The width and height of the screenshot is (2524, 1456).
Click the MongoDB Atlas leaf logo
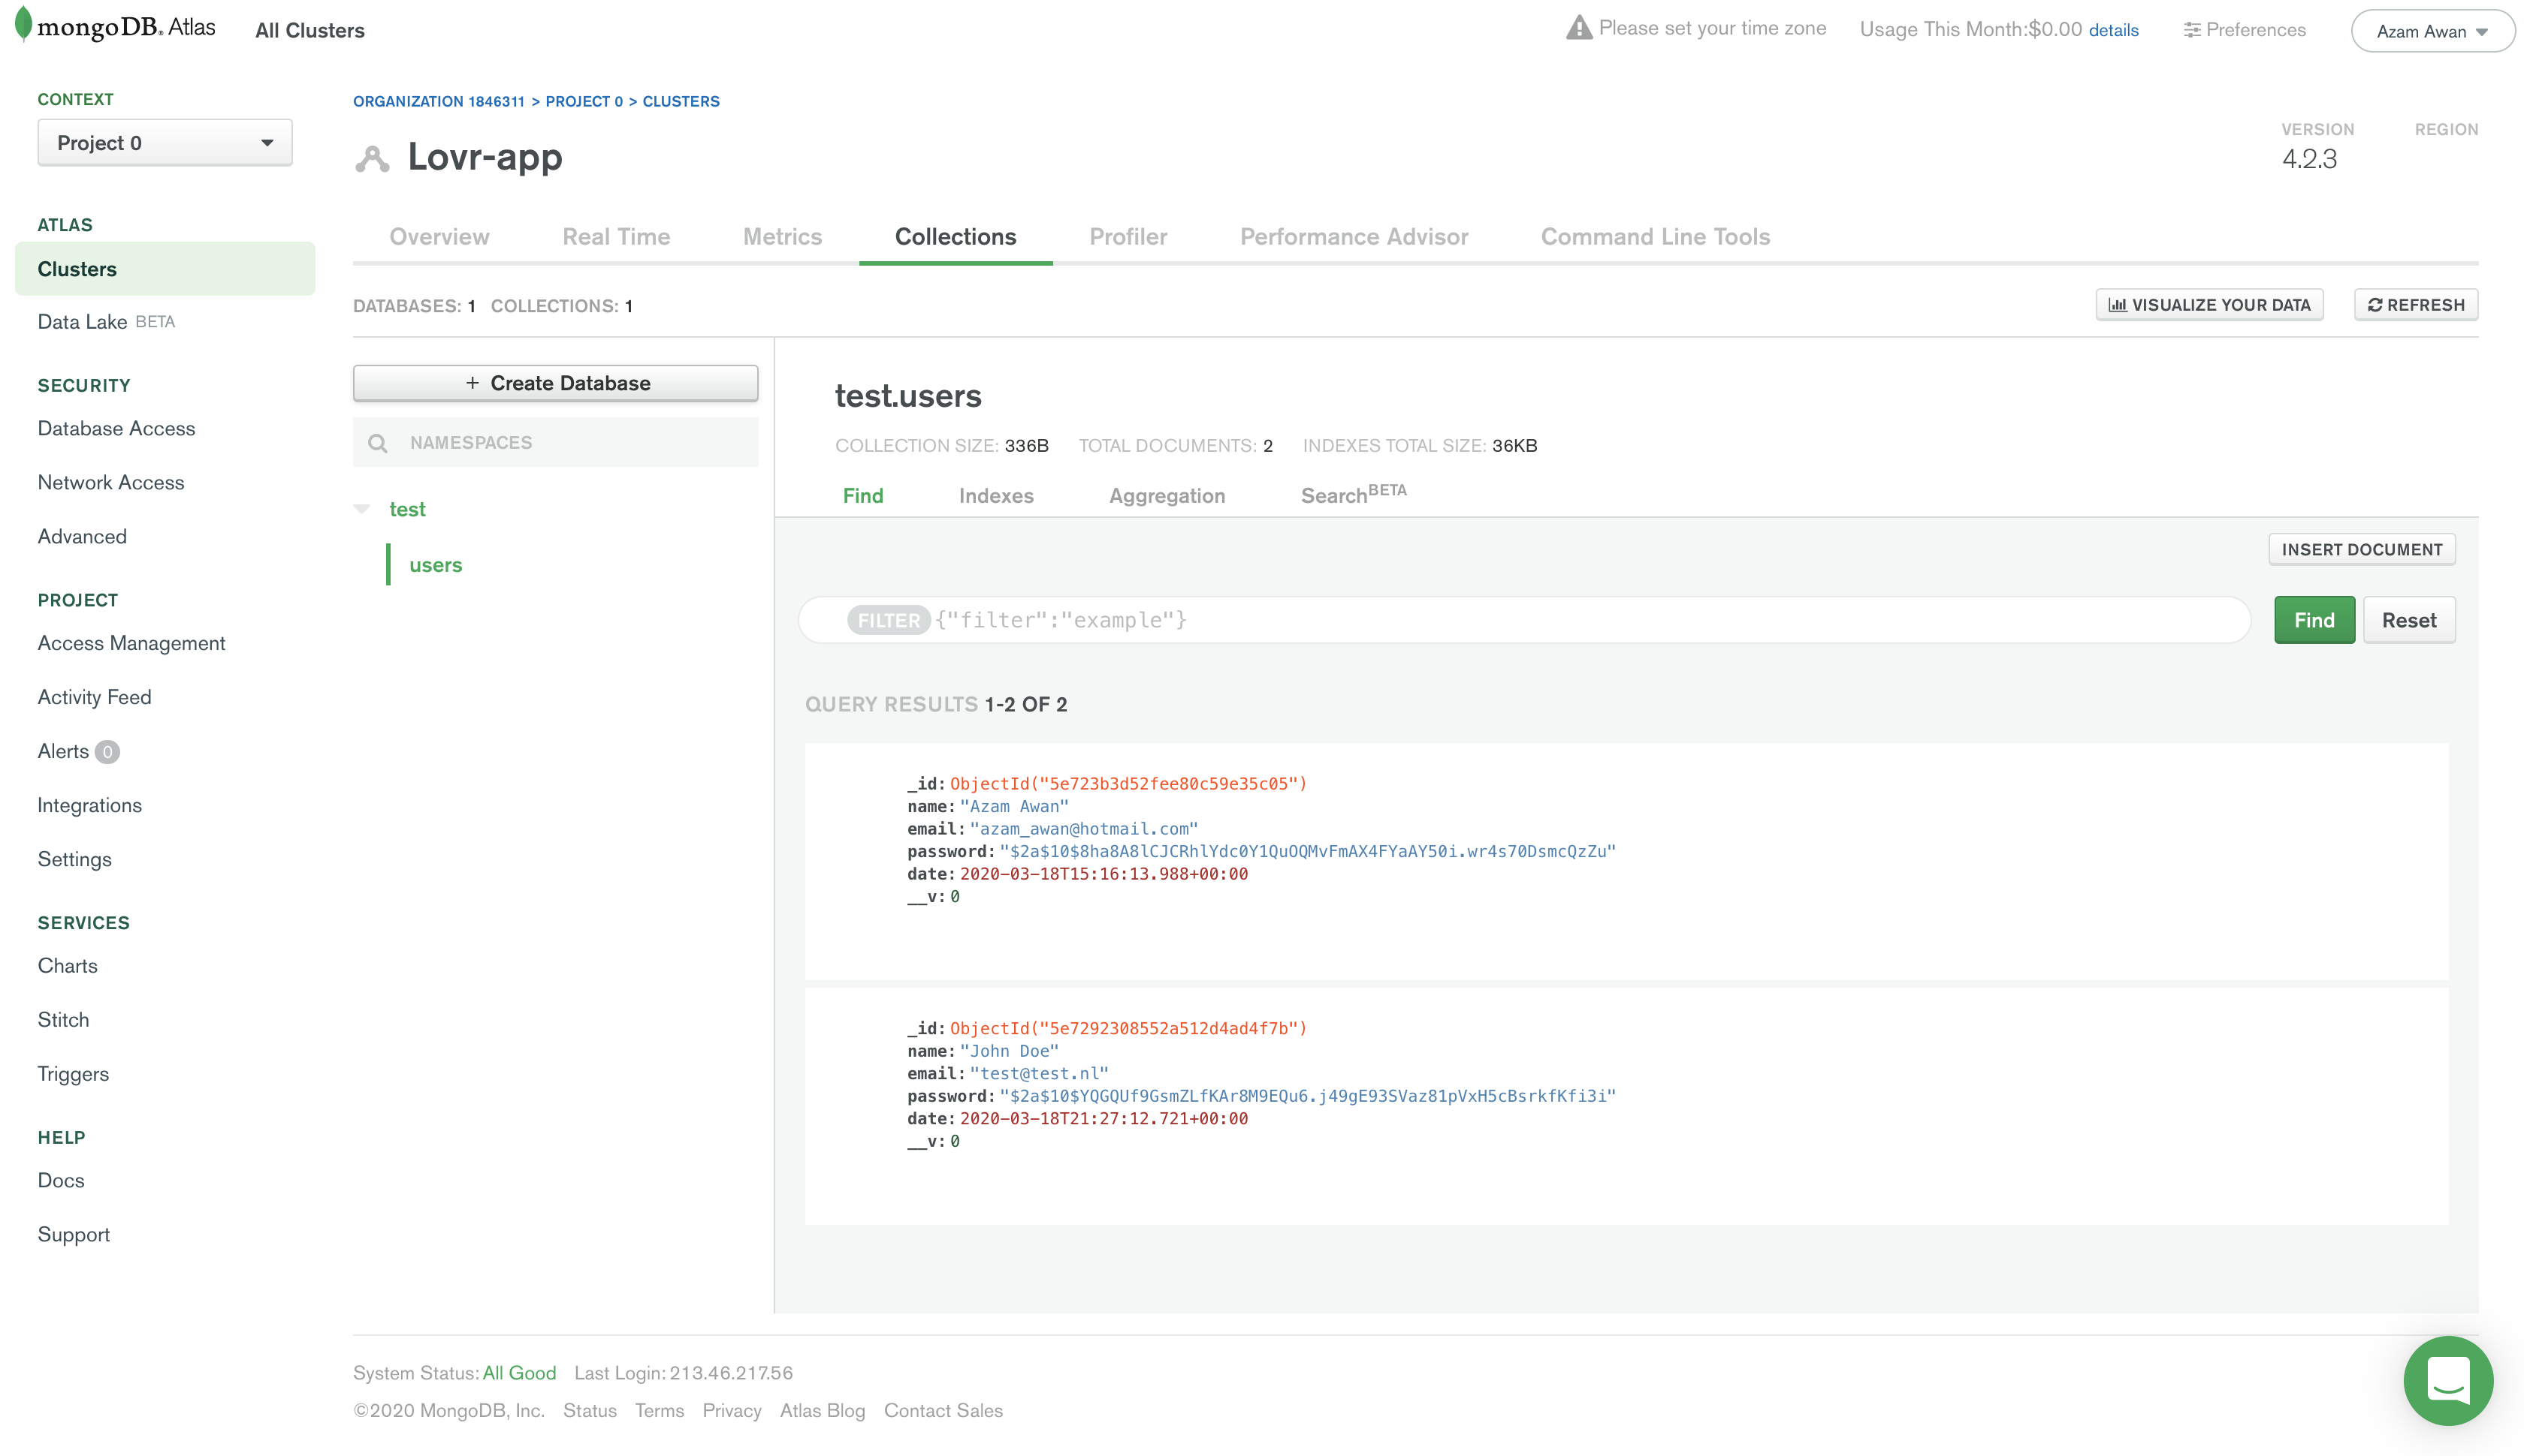(x=23, y=25)
